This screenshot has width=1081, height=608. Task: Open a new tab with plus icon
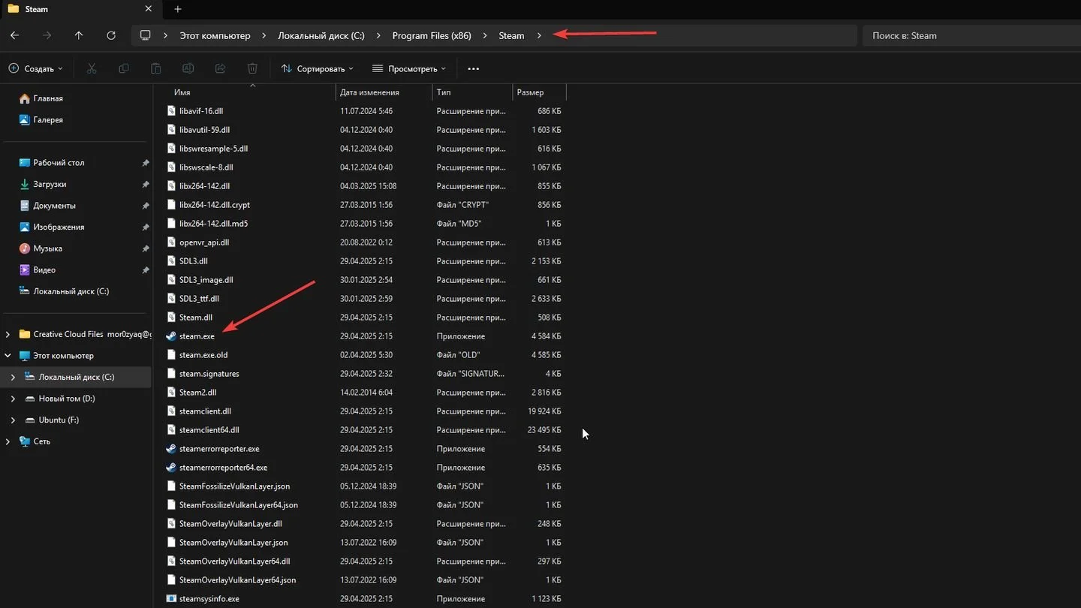pyautogui.click(x=178, y=9)
